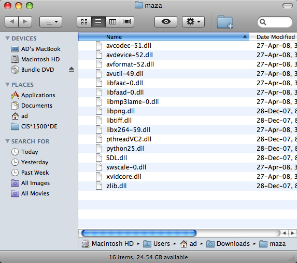Collapse the DEVICES section
The image size is (297, 263).
coord(7,38)
